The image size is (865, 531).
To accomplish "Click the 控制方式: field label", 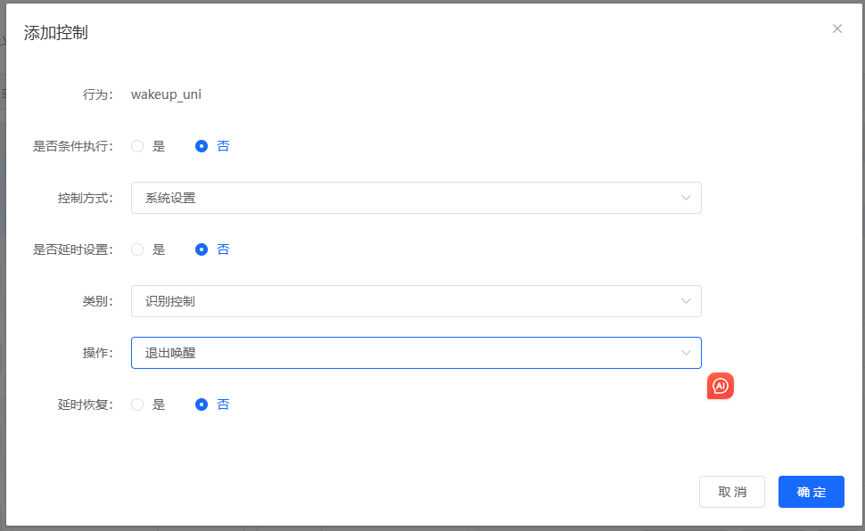I will (85, 198).
